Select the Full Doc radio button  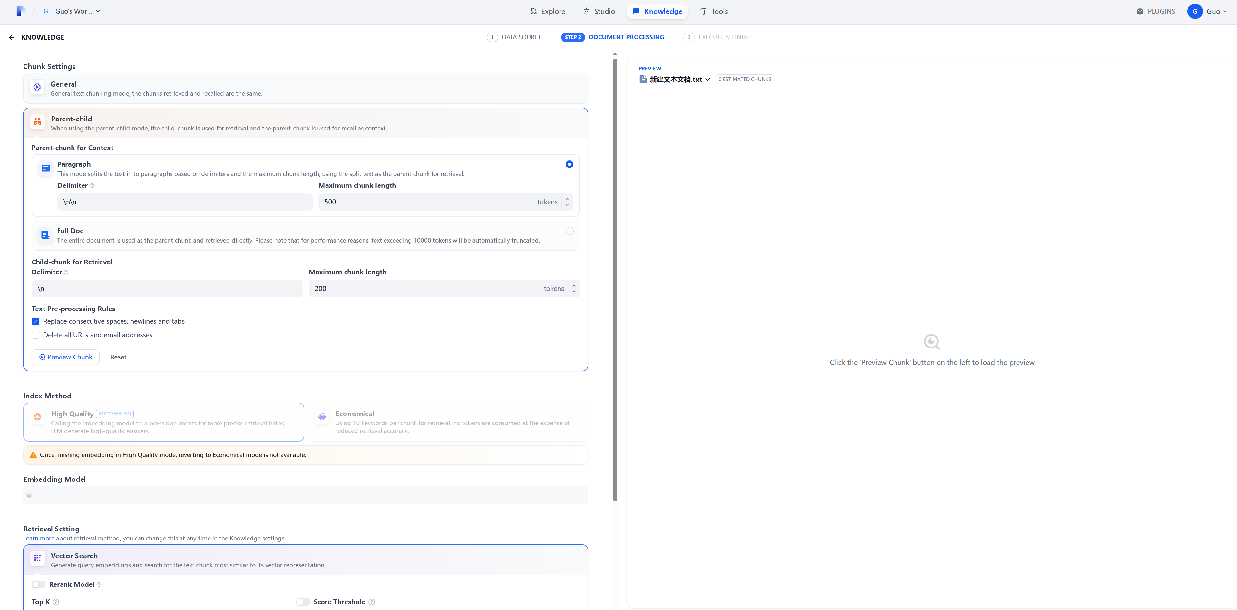pos(570,231)
